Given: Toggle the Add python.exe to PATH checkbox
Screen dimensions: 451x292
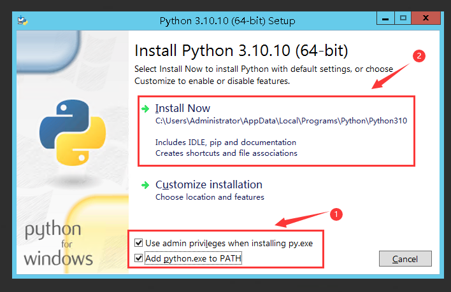Looking at the screenshot, I should point(139,258).
